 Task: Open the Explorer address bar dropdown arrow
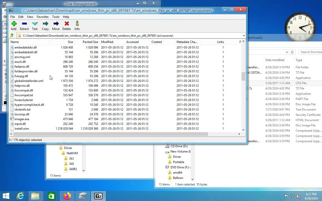287,52
